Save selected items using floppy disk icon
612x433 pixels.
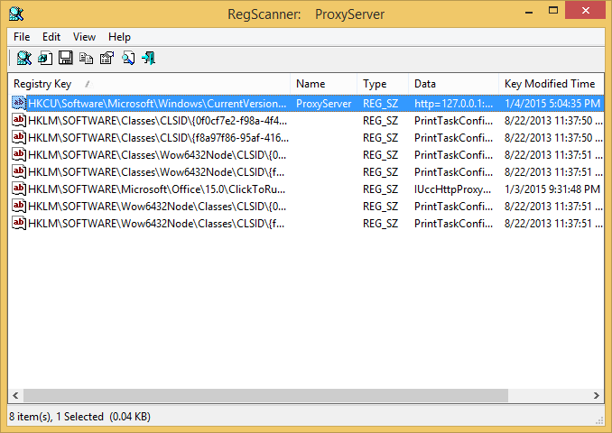66,58
